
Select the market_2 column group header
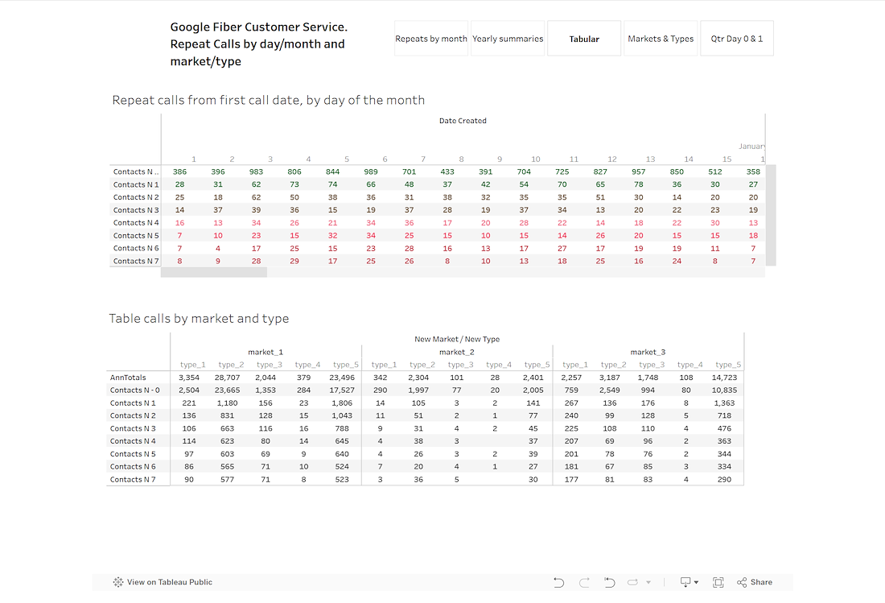tap(457, 352)
